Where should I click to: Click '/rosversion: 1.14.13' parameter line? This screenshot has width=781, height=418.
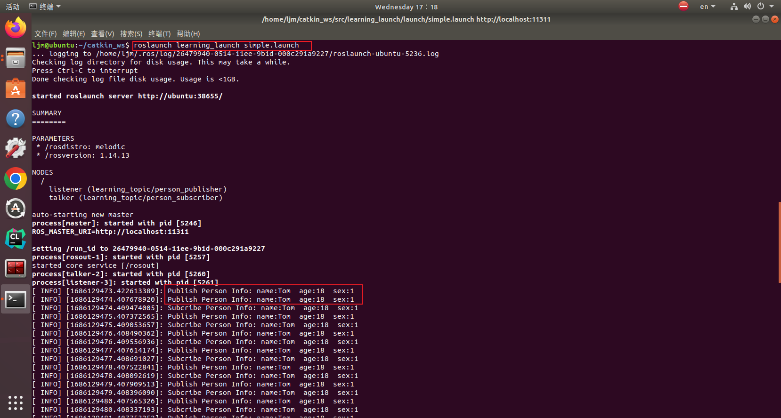pyautogui.click(x=83, y=155)
